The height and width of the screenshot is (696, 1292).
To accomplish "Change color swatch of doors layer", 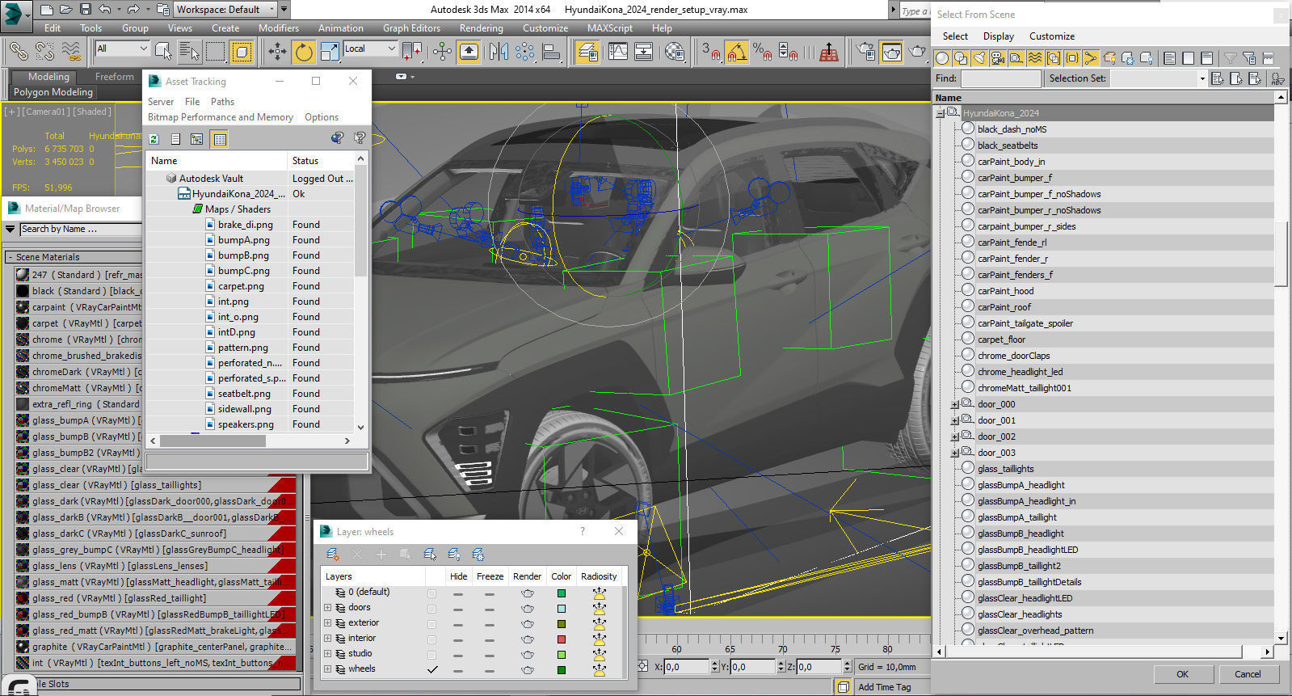I will tap(561, 609).
